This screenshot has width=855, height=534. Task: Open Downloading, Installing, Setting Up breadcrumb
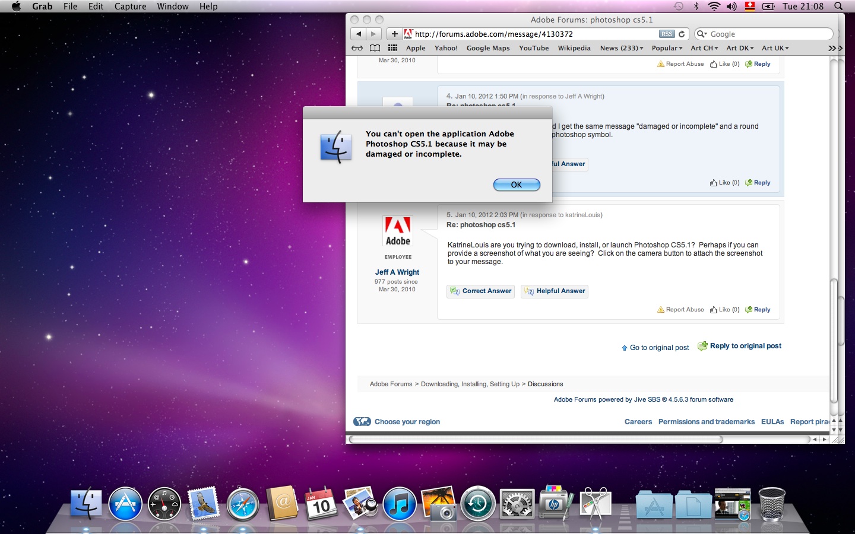coord(470,384)
